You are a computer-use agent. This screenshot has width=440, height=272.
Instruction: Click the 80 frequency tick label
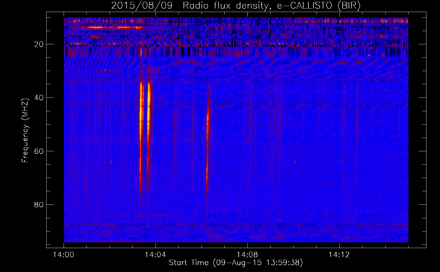tap(39, 205)
